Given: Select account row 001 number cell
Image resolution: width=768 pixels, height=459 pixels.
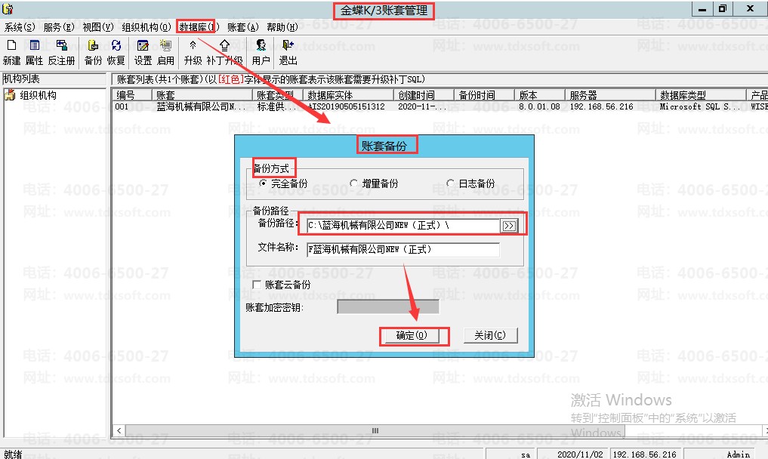Looking at the screenshot, I should tap(122, 106).
